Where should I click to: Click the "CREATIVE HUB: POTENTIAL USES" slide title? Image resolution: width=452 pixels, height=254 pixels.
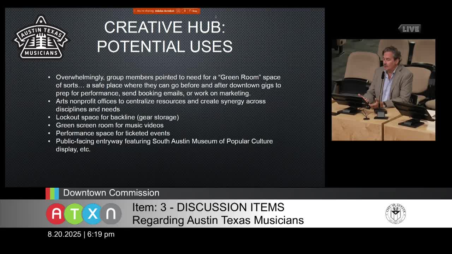click(165, 37)
